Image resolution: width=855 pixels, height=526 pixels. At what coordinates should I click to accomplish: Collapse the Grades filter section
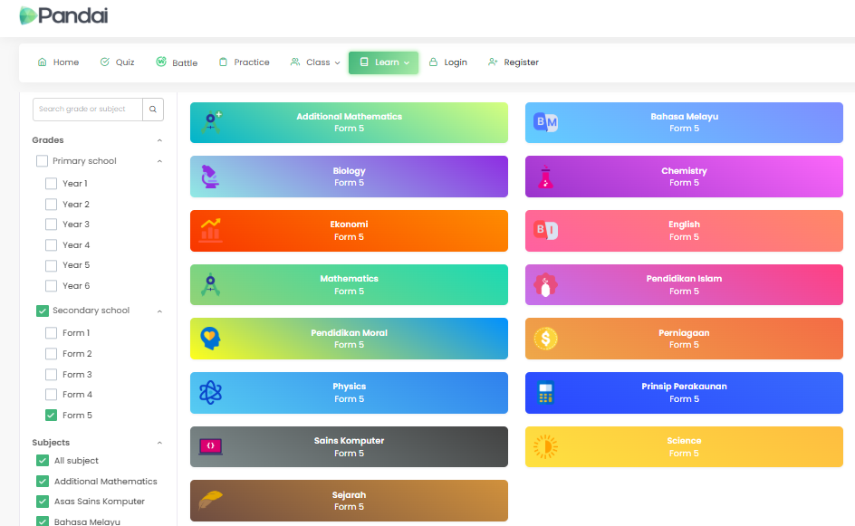coord(159,140)
